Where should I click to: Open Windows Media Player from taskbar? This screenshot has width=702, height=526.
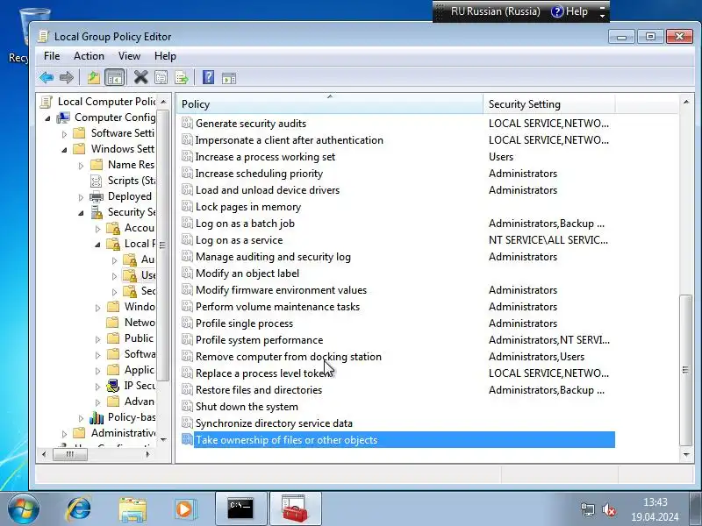[x=185, y=509]
